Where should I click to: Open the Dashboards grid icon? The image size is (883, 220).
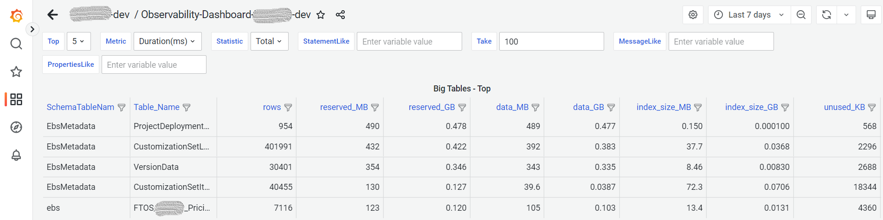(16, 99)
